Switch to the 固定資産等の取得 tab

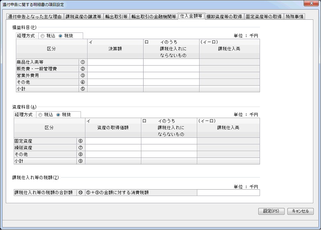point(264,17)
